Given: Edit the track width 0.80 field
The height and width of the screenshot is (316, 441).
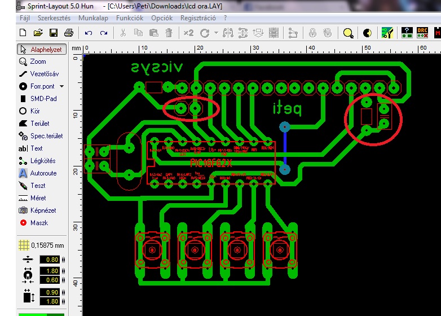Looking at the screenshot, I should coord(50,260).
